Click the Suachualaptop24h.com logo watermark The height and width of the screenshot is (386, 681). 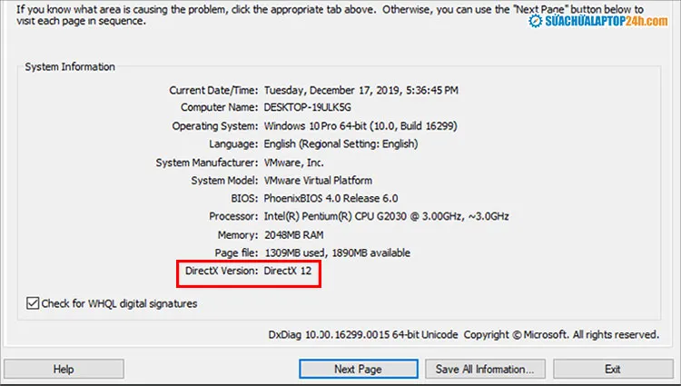point(601,15)
